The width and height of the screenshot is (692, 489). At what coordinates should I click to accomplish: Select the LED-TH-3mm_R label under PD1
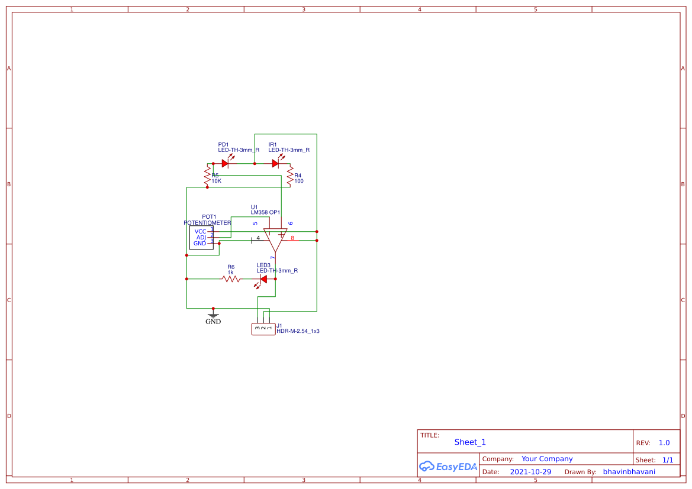(239, 150)
